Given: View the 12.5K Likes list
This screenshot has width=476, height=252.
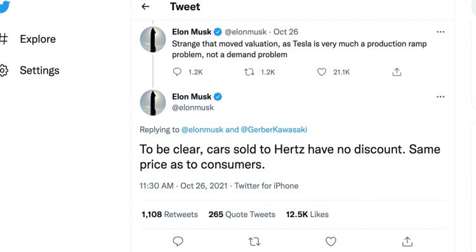Looking at the screenshot, I should (307, 215).
